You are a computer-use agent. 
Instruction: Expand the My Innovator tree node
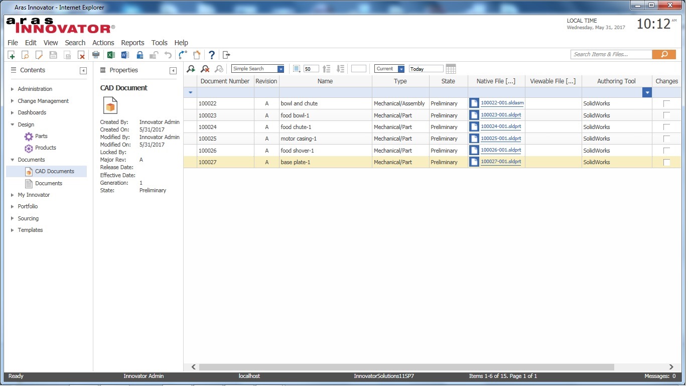[x=13, y=195]
